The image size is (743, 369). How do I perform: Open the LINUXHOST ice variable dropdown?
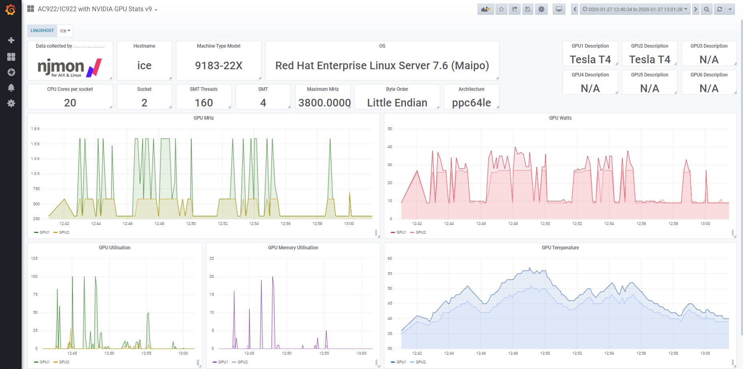[65, 31]
